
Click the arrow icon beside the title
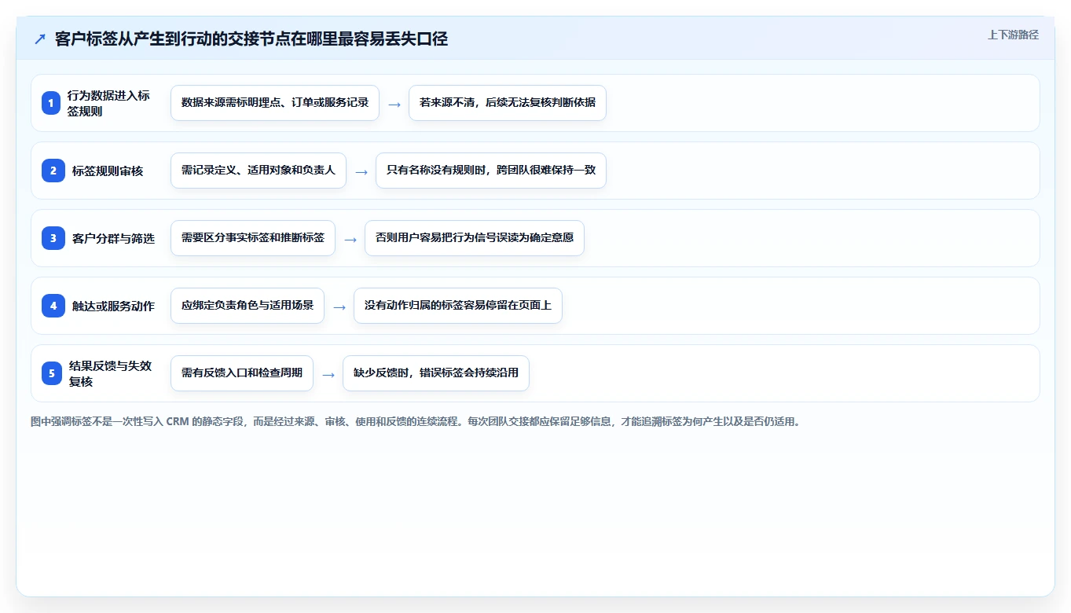pyautogui.click(x=40, y=39)
